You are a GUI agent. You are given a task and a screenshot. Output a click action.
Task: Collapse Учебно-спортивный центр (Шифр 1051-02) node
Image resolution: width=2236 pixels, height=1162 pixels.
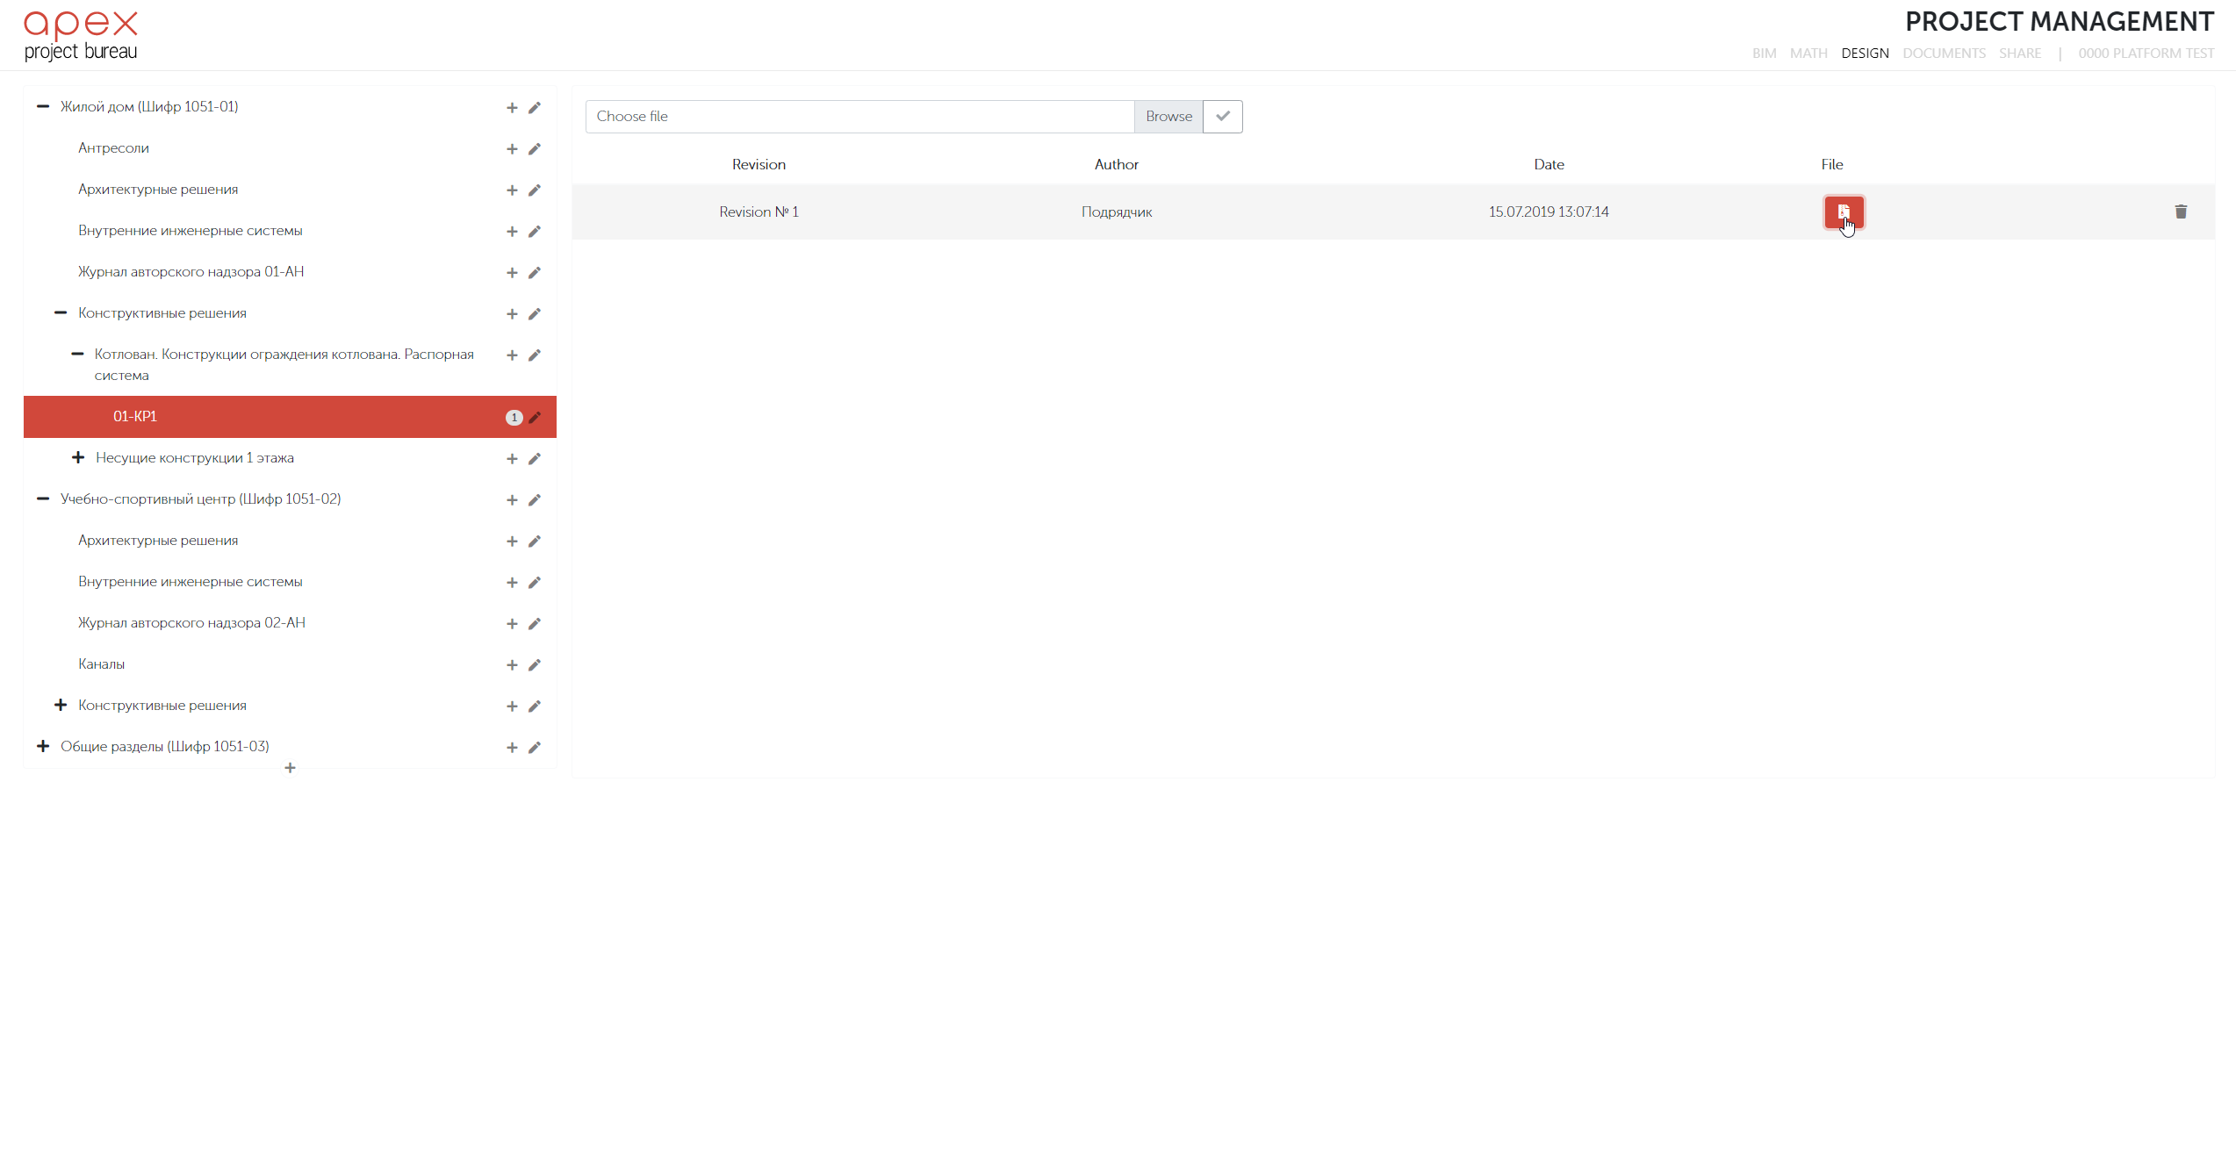43,499
